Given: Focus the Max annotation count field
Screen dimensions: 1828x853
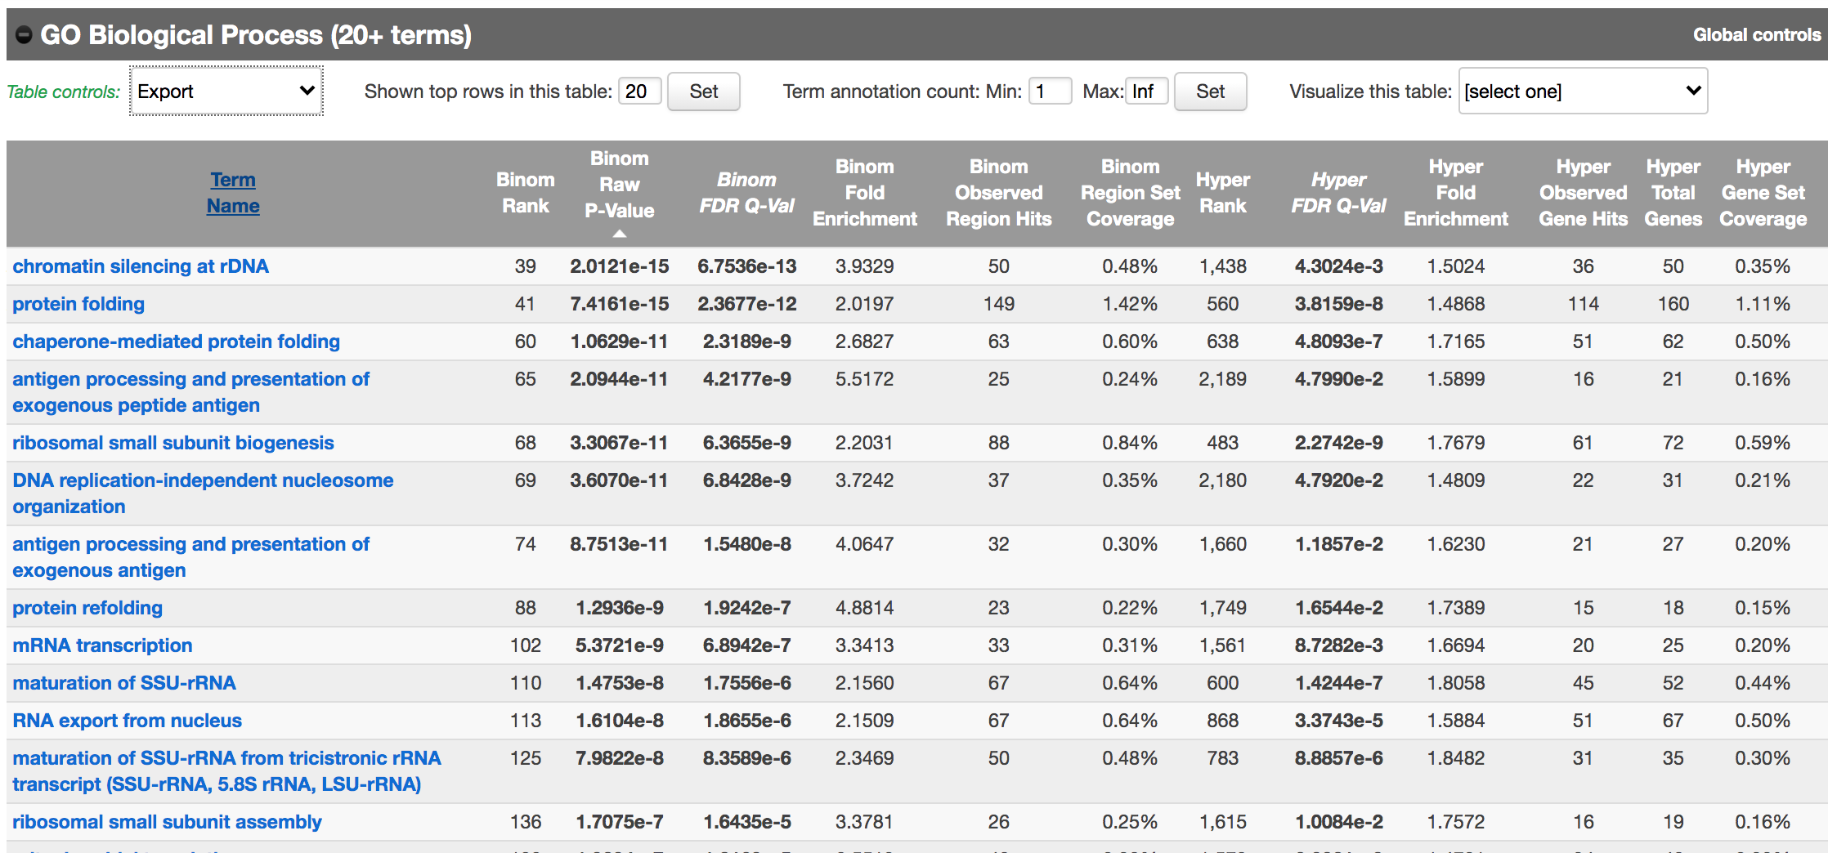Looking at the screenshot, I should tap(1146, 92).
